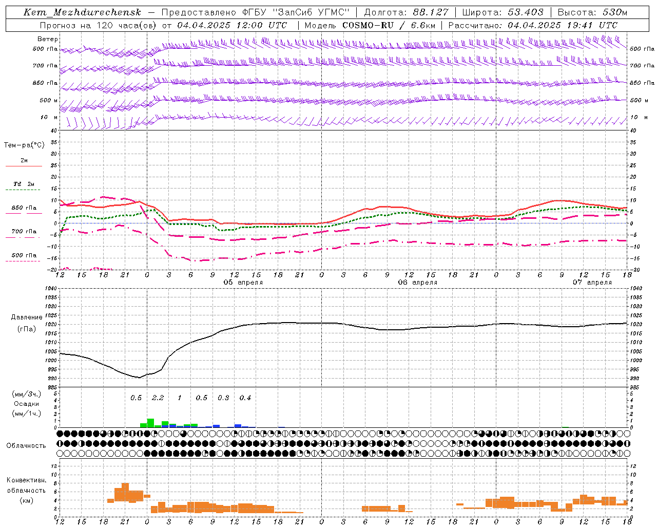Select the elevation label Высота: 530м
The height and width of the screenshot is (526, 657).
pyautogui.click(x=592, y=12)
